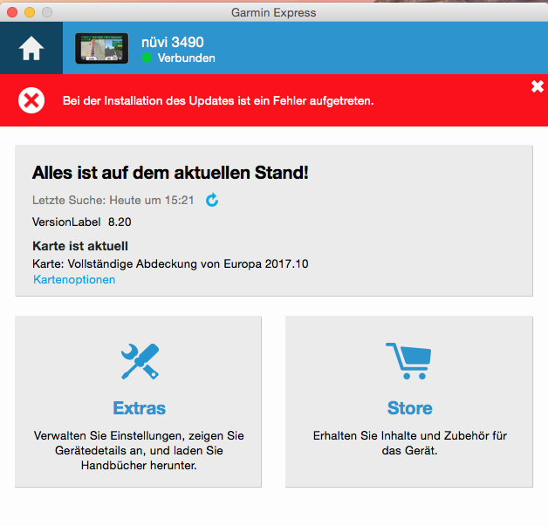Viewport: 548px width, 526px height.
Task: Click the Home icon
Action: pos(31,50)
